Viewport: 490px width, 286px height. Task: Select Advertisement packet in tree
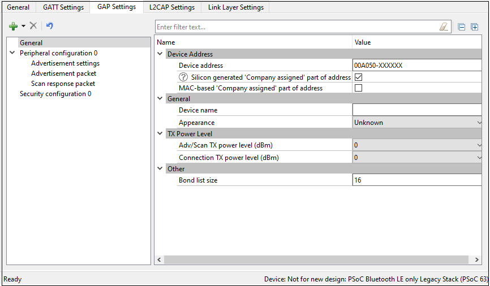tap(63, 73)
